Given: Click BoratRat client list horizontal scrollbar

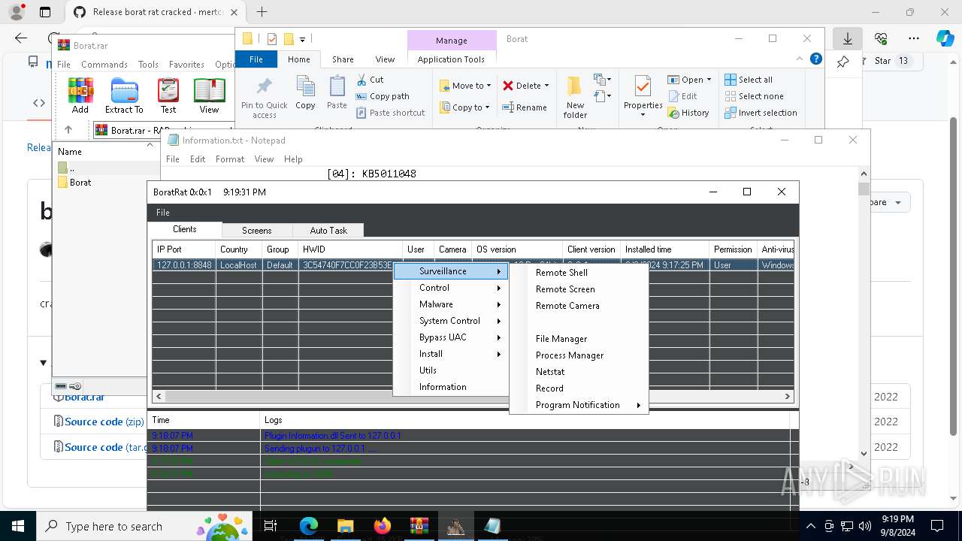Looking at the screenshot, I should coord(472,396).
